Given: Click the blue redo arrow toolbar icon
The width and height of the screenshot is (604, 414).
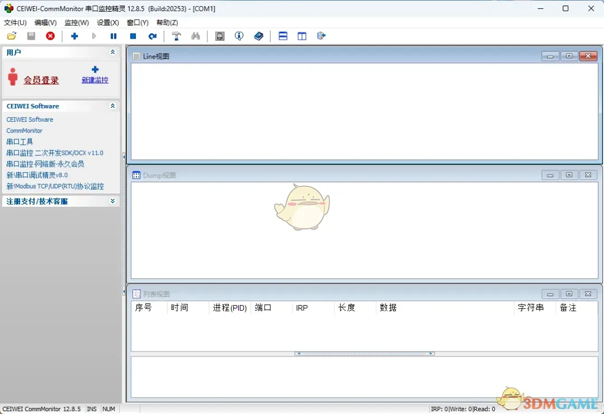Looking at the screenshot, I should (x=152, y=36).
